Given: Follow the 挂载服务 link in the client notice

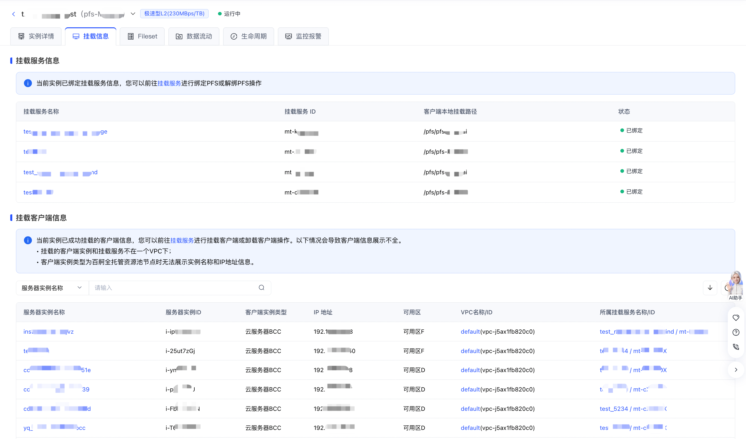Looking at the screenshot, I should (182, 241).
